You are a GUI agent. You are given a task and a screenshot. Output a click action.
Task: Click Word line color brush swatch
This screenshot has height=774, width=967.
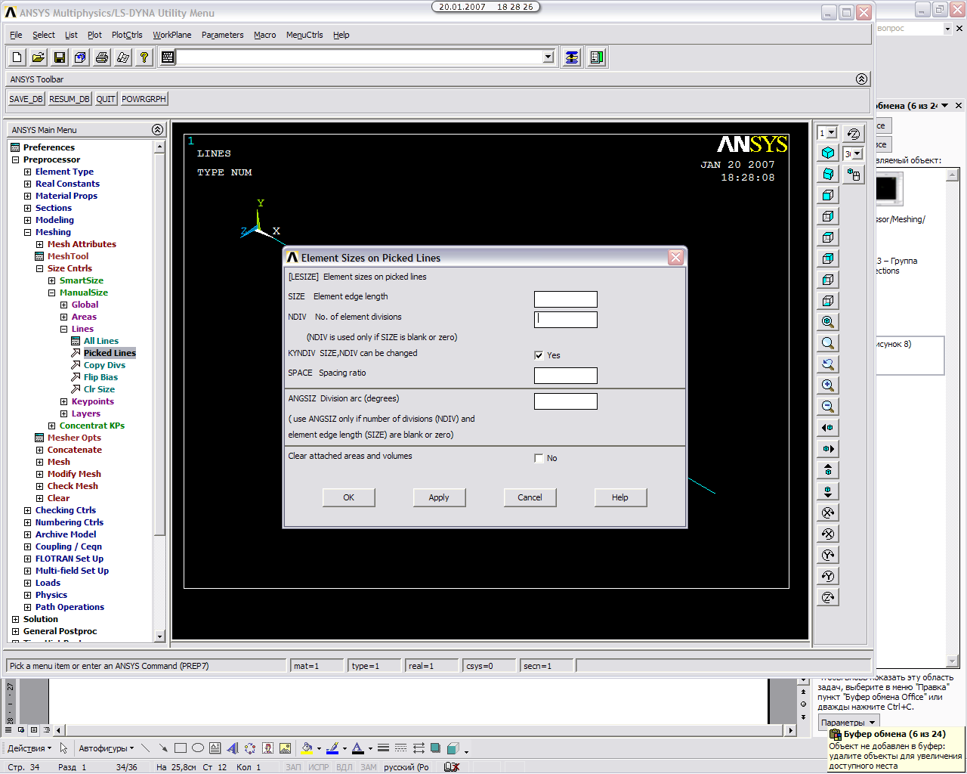(332, 748)
